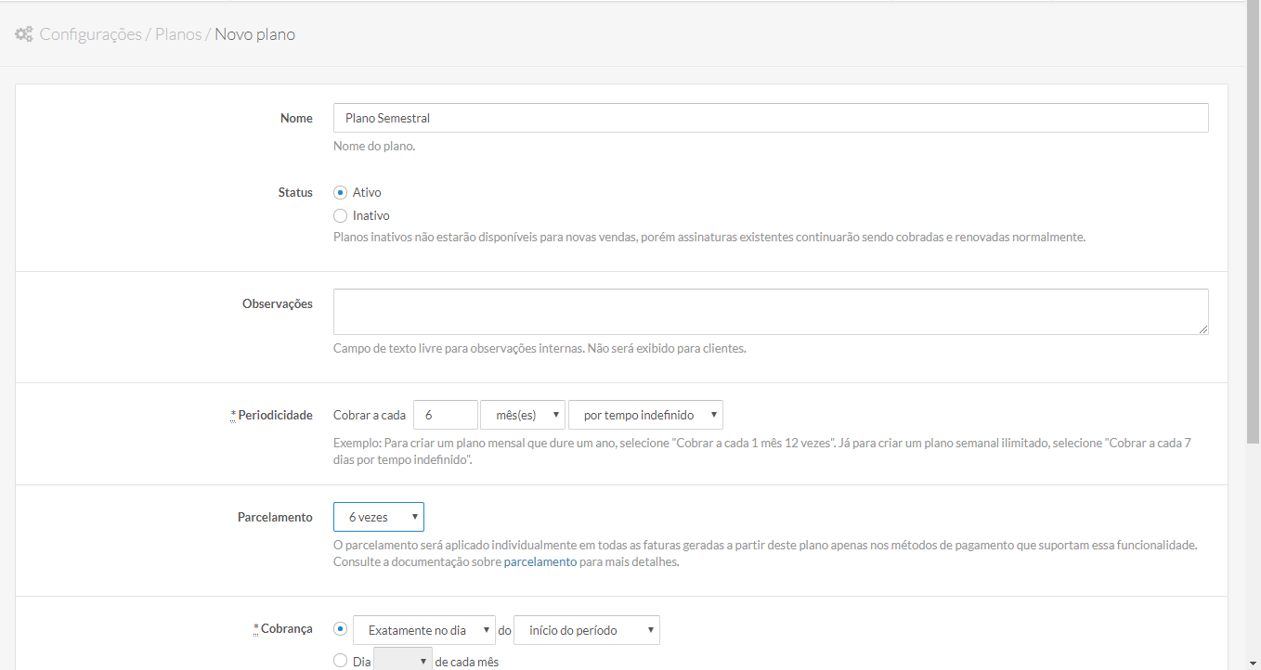Open the mês(es) period unit dropdown

point(523,415)
